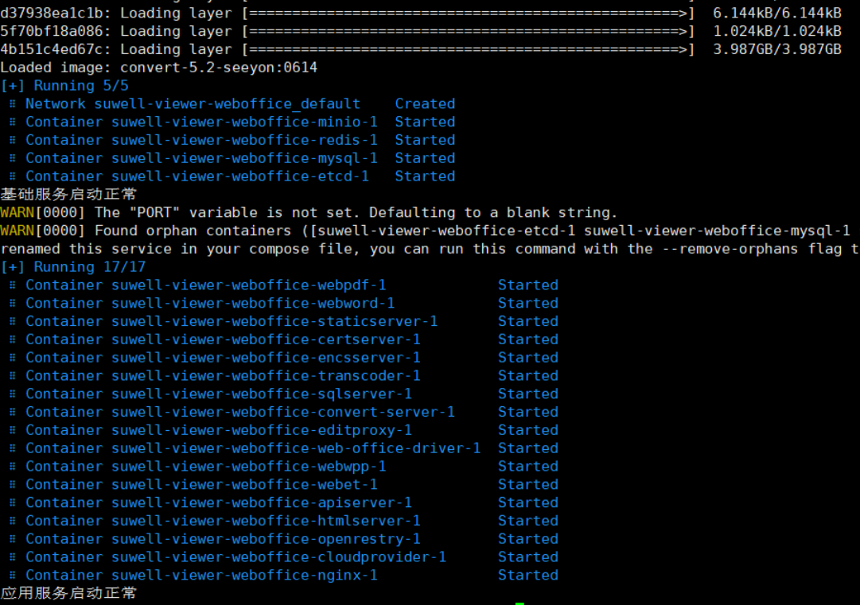The width and height of the screenshot is (860, 605).
Task: Click the weboffice-redis-1 container name
Action: pos(244,141)
